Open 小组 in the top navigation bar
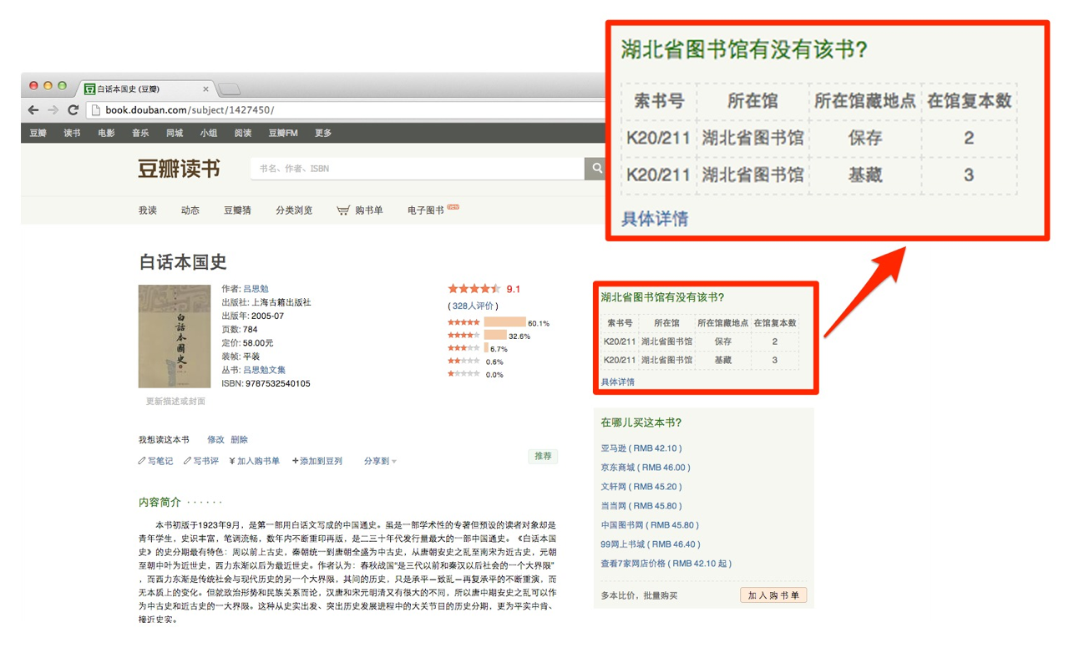Image resolution: width=1069 pixels, height=668 pixels. 209,133
